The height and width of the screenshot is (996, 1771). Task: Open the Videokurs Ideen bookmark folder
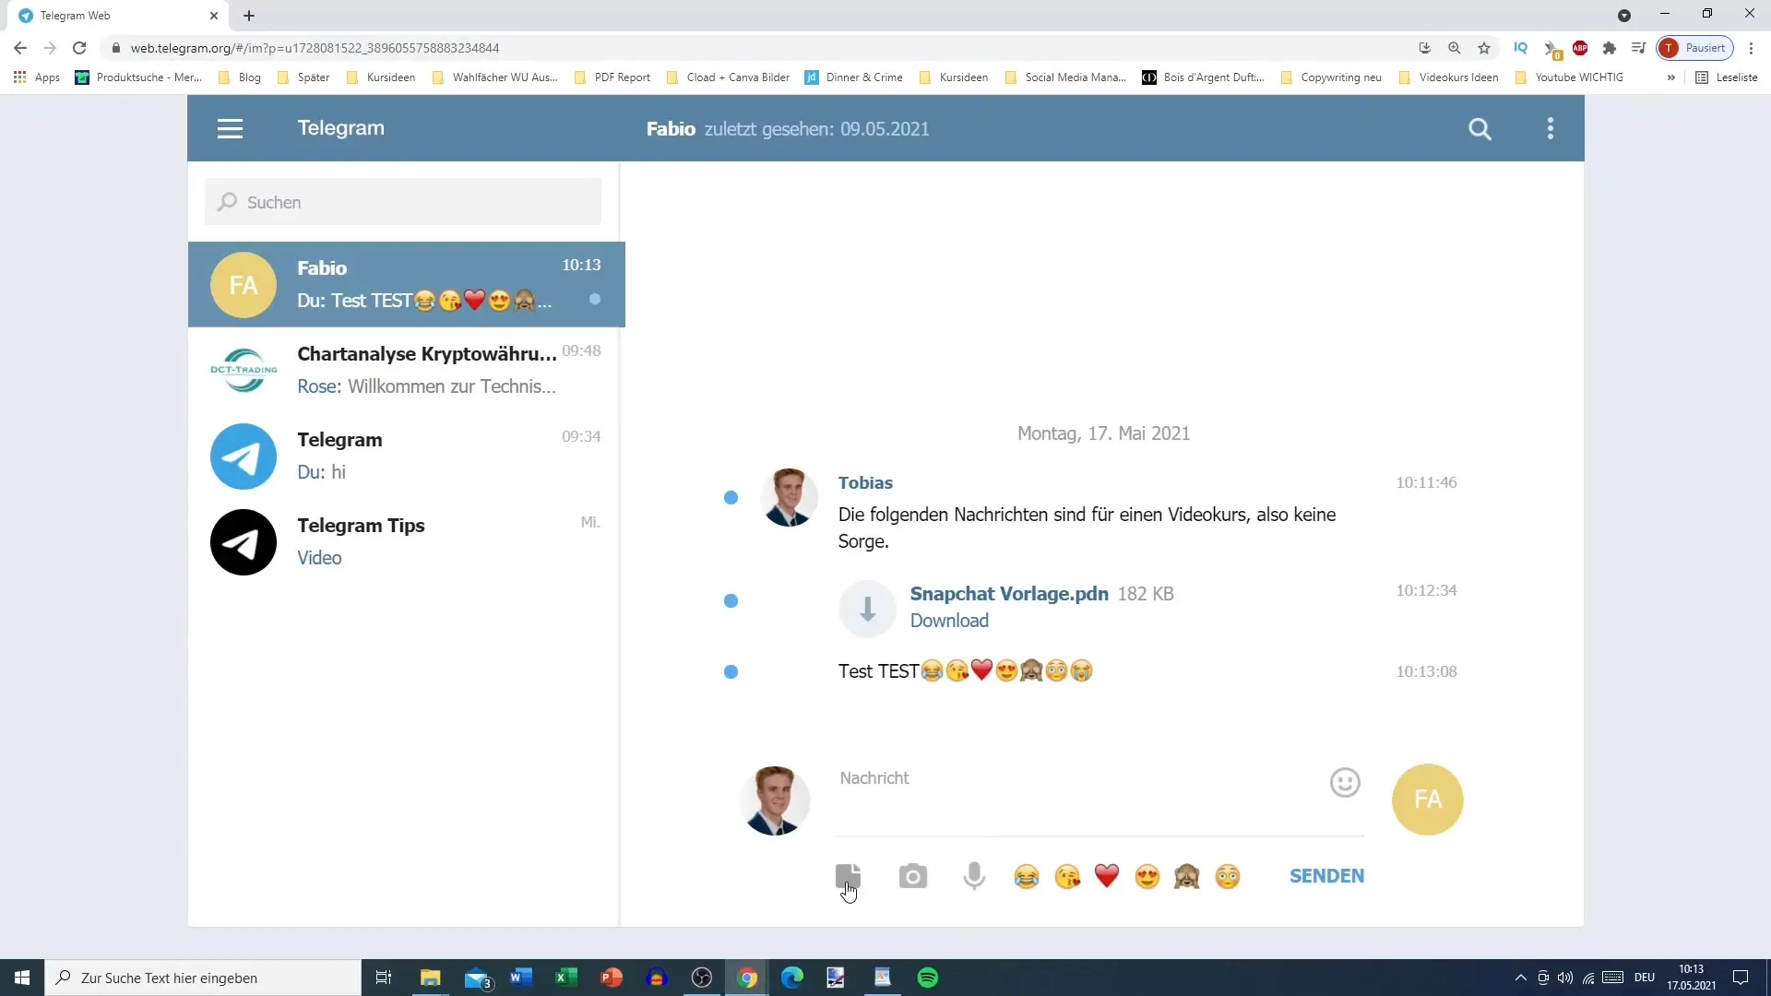1448,77
